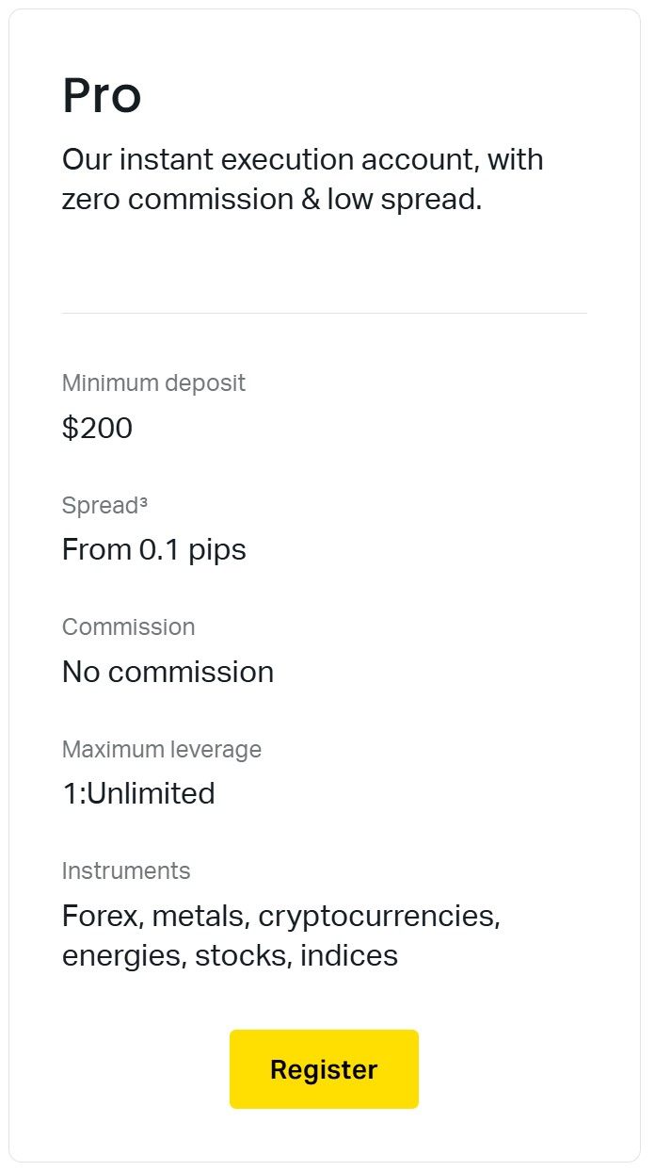Click the yellow Register button
Image resolution: width=655 pixels, height=1171 pixels.
(324, 1069)
